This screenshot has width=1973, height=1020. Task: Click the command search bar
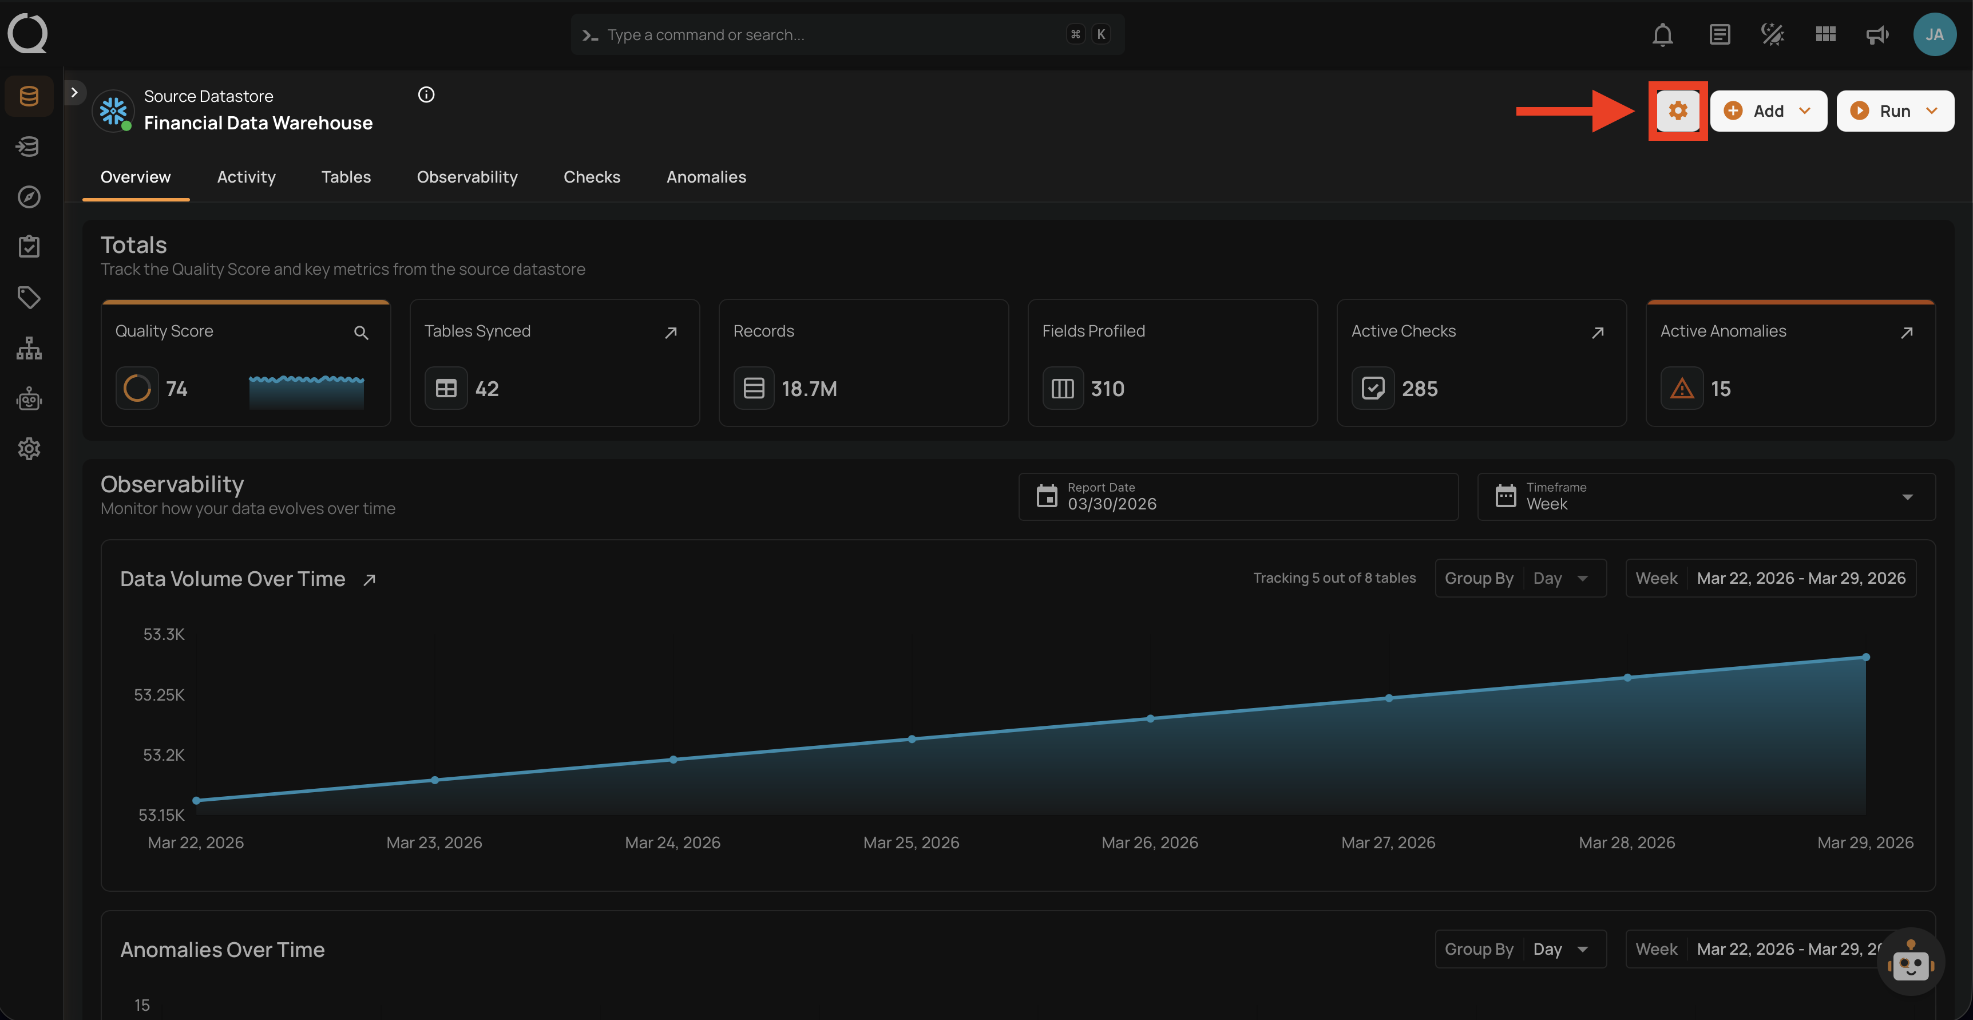coord(847,34)
